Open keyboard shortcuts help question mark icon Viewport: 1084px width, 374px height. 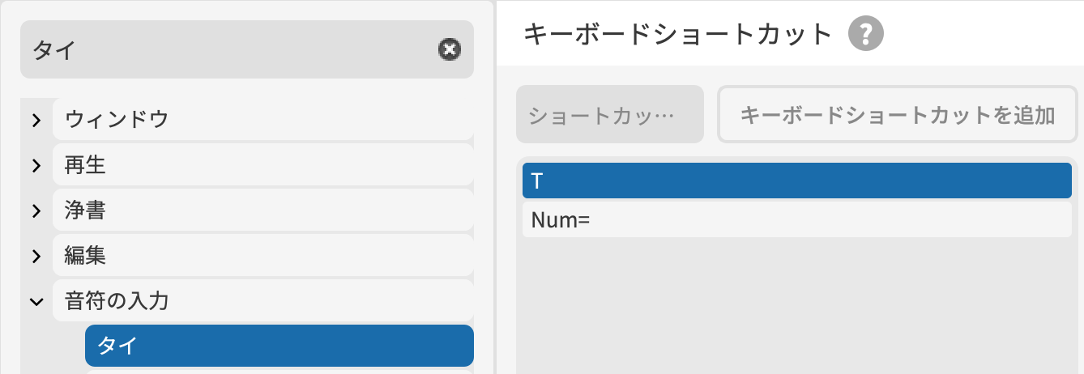(x=865, y=34)
